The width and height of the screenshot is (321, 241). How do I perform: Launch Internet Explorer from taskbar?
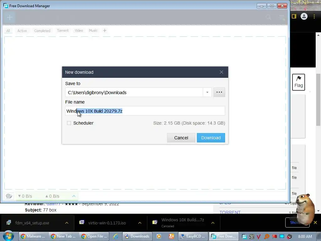[116, 236]
